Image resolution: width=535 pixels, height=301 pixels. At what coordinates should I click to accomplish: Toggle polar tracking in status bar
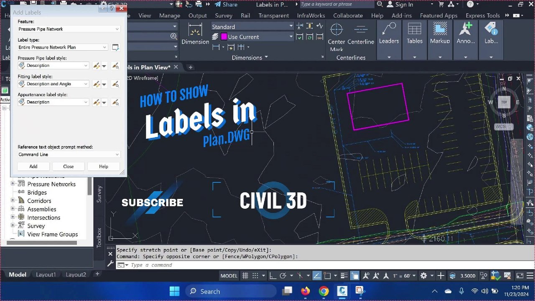coord(283,275)
